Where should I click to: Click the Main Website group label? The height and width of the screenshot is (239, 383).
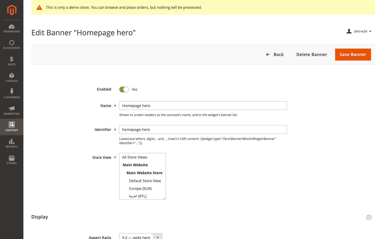click(x=135, y=165)
